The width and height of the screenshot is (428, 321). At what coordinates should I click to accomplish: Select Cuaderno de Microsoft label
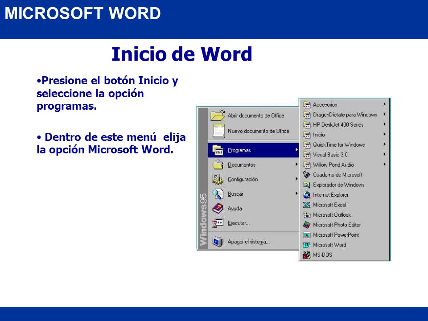pyautogui.click(x=337, y=175)
